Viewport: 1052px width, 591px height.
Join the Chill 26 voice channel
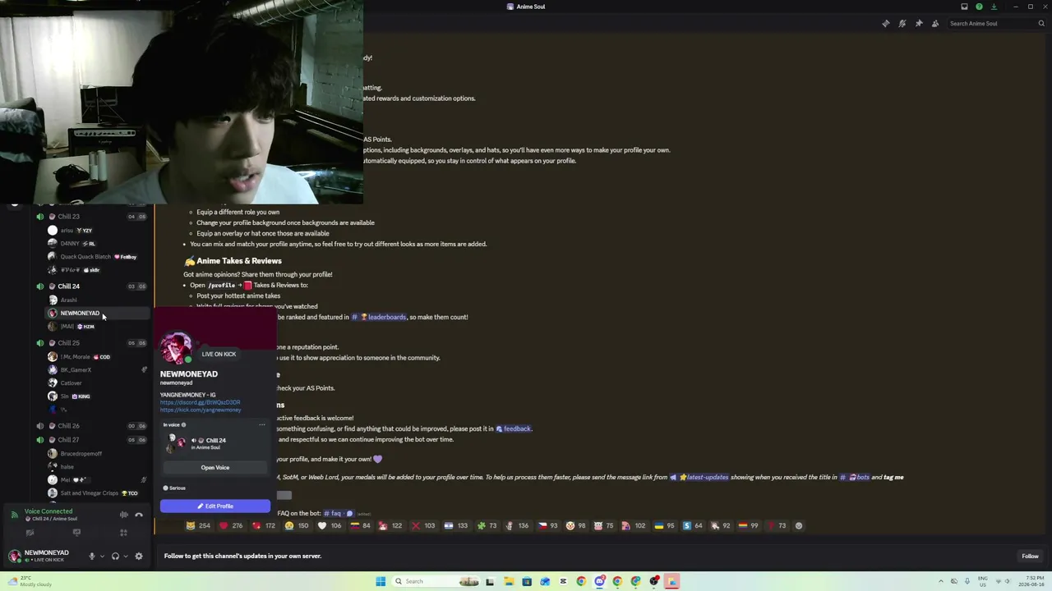pos(69,426)
